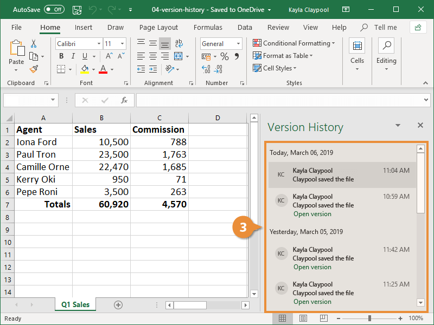Click the Wrap Text icon
This screenshot has width=434, height=325.
pyautogui.click(x=179, y=43)
